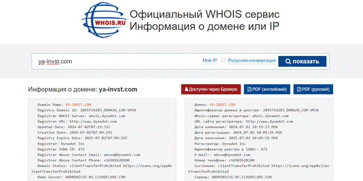The width and height of the screenshot is (363, 181).
Task: Open the Punycode-конвертация link
Action: tap(252, 61)
